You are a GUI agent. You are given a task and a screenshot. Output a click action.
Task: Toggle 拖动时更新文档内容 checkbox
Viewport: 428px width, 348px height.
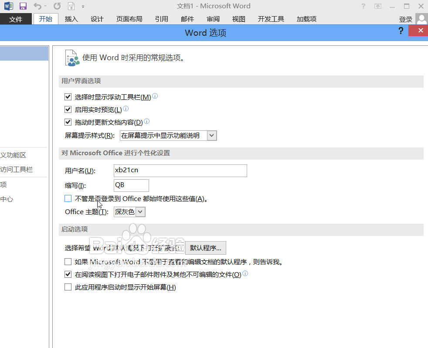point(68,122)
